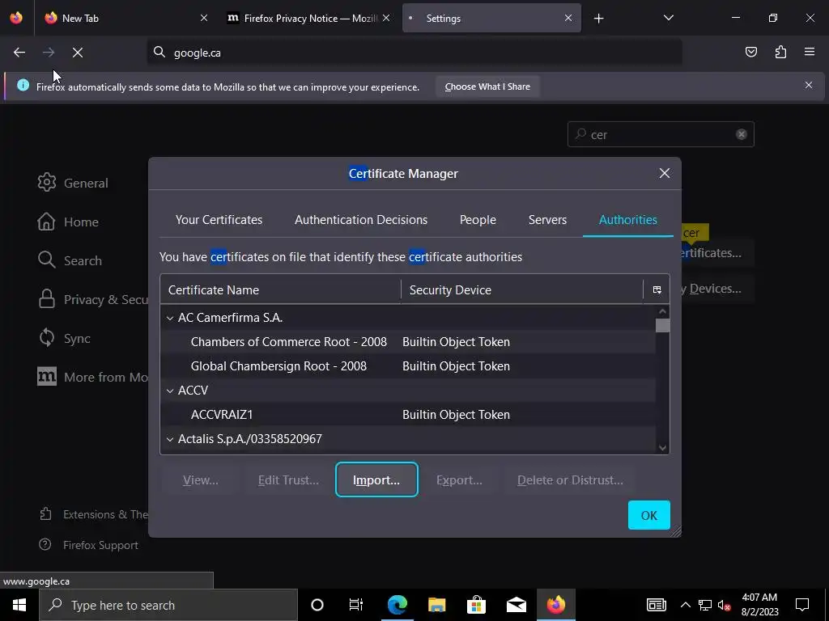Click Choose What I Share button

coord(487,87)
